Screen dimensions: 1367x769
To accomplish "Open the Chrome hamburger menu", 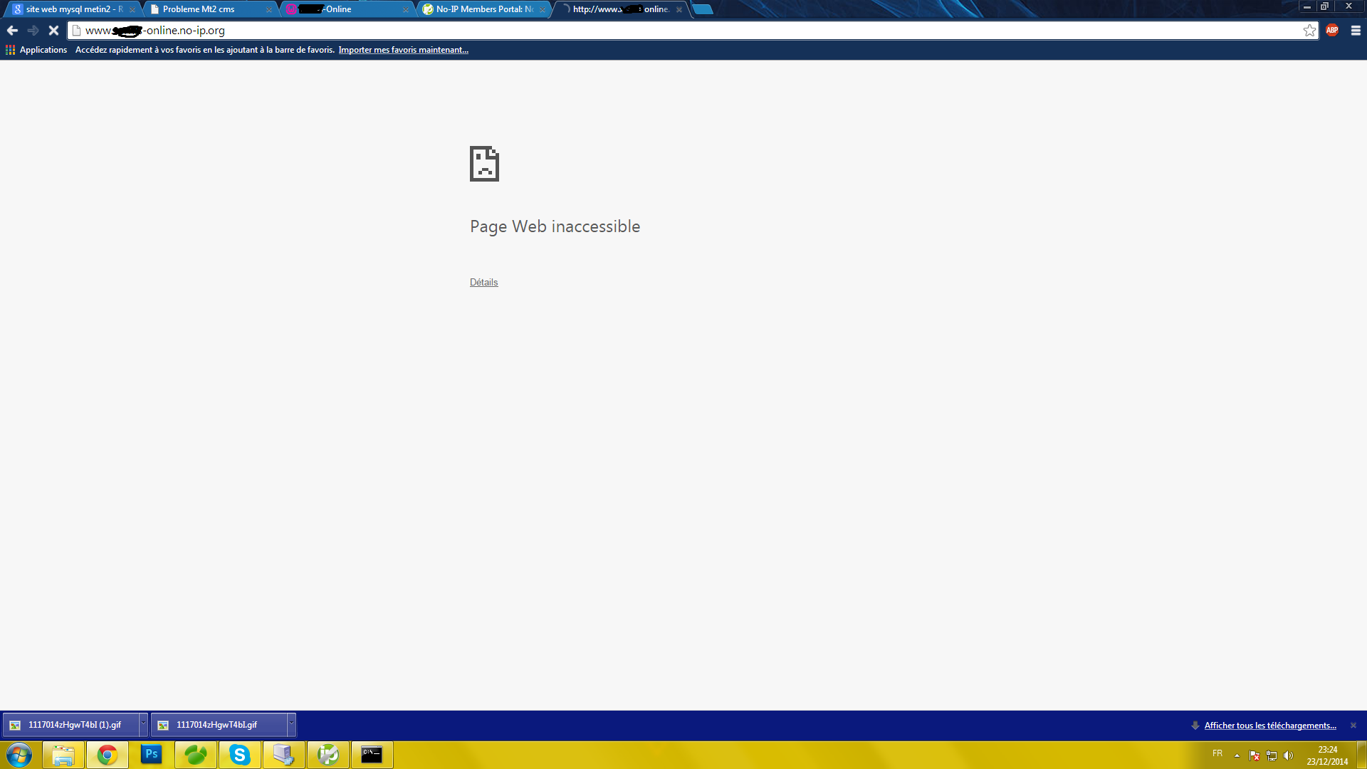I will (1356, 31).
